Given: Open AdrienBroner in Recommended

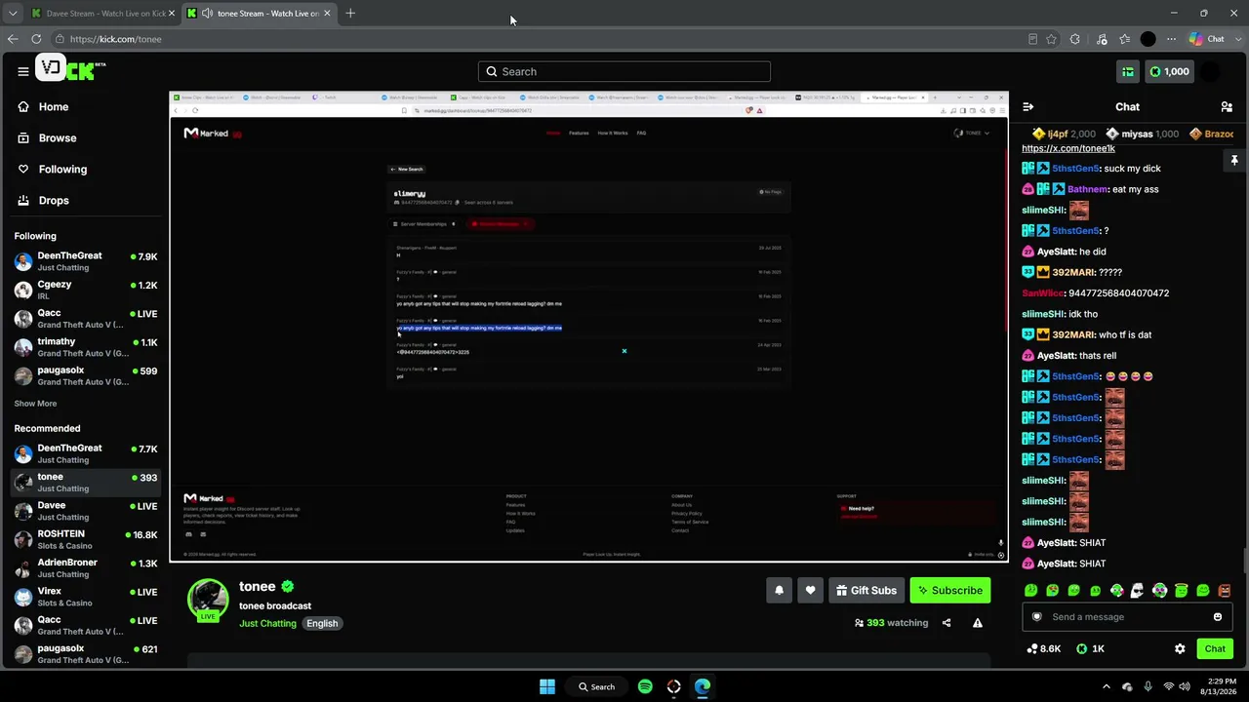Looking at the screenshot, I should (86, 567).
